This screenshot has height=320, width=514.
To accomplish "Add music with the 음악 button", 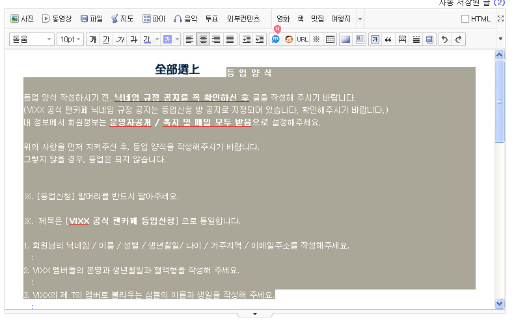I will (185, 19).
